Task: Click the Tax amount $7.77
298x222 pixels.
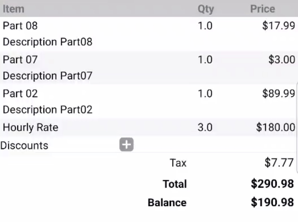Action: [279, 163]
